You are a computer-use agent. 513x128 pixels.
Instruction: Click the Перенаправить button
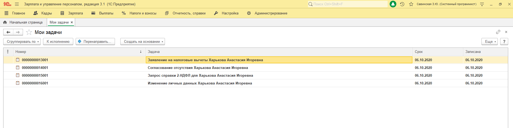click(x=95, y=42)
